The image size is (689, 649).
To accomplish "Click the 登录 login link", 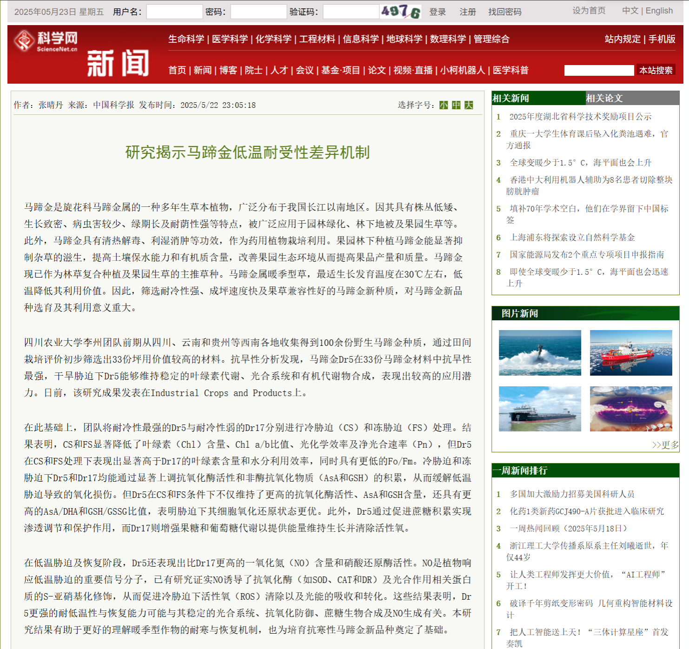I will point(437,12).
